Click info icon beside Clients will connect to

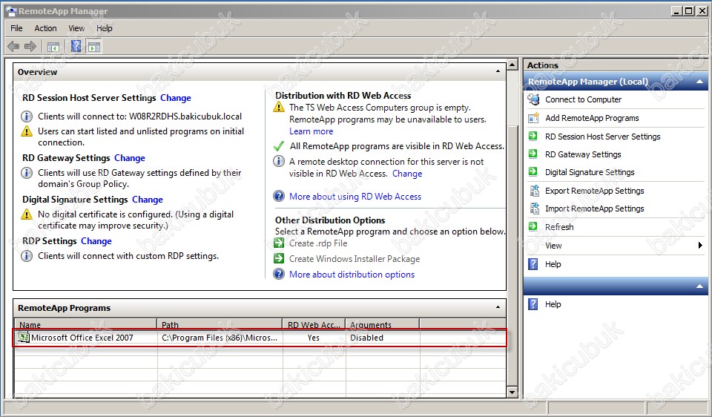(x=27, y=116)
